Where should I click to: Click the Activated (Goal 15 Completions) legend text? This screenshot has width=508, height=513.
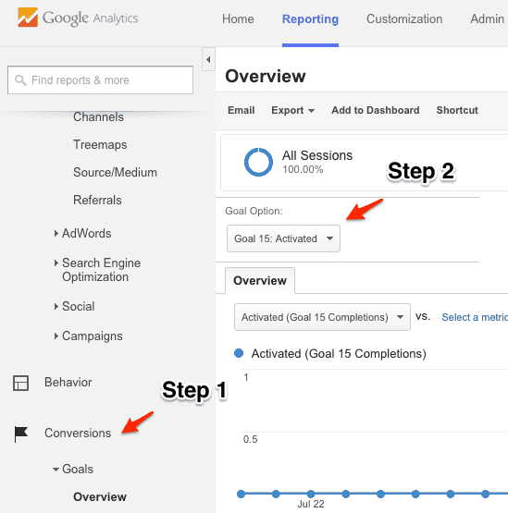(339, 354)
